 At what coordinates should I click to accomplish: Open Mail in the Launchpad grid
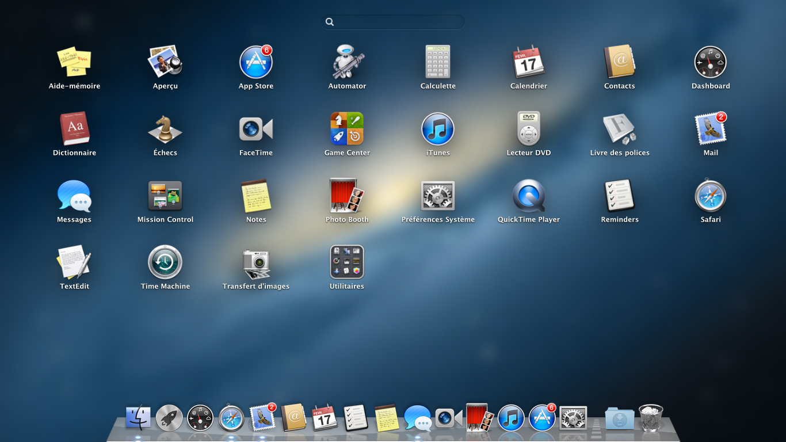(711, 129)
